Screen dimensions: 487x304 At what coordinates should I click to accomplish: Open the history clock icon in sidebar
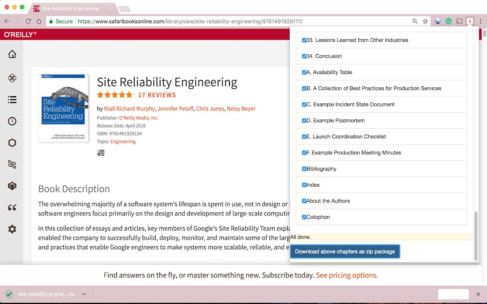pos(12,121)
